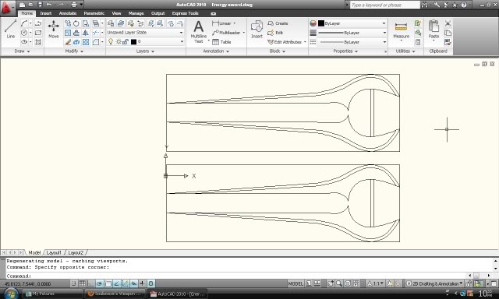Click the Copy tool in Modify panel
The image size is (499, 299).
coord(68,23)
